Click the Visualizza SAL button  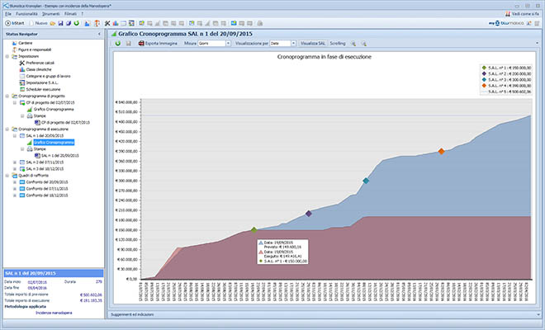[312, 42]
